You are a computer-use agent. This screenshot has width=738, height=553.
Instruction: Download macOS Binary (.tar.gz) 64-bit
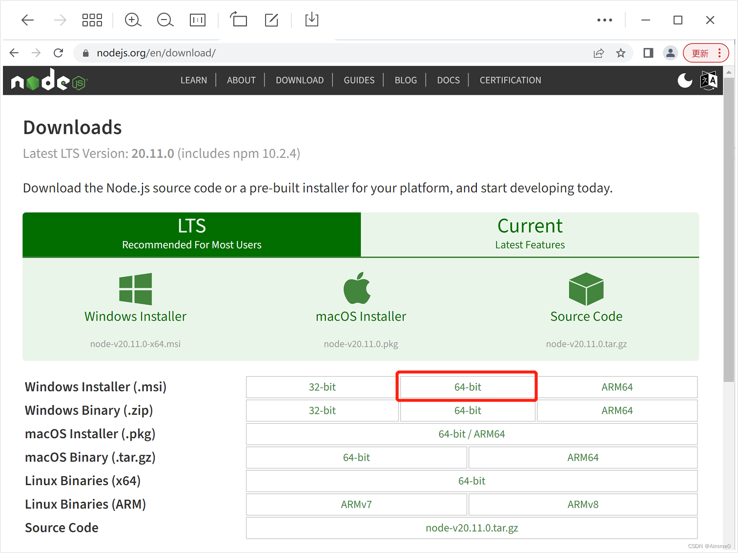(356, 457)
